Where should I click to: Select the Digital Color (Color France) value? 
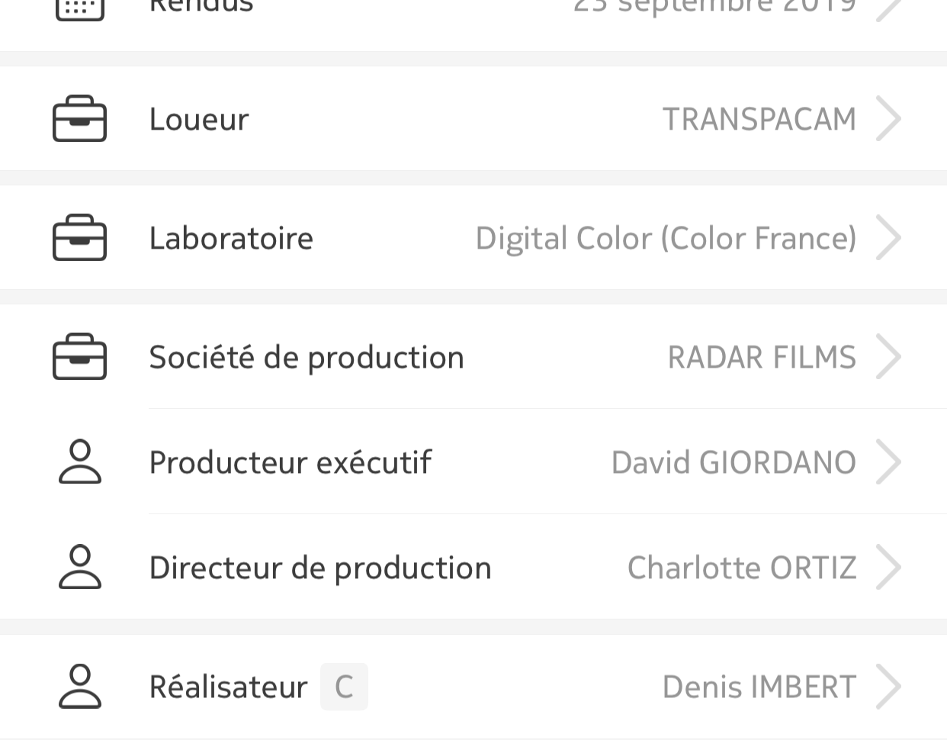(x=666, y=239)
